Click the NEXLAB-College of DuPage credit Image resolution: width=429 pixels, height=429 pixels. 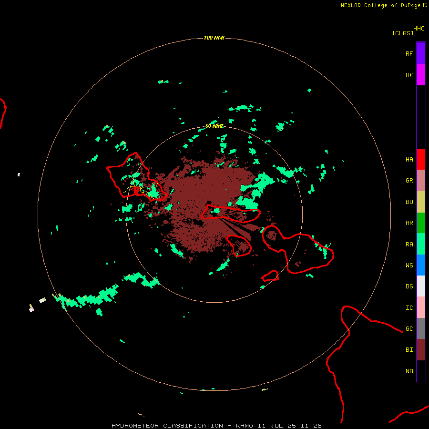tap(380, 5)
